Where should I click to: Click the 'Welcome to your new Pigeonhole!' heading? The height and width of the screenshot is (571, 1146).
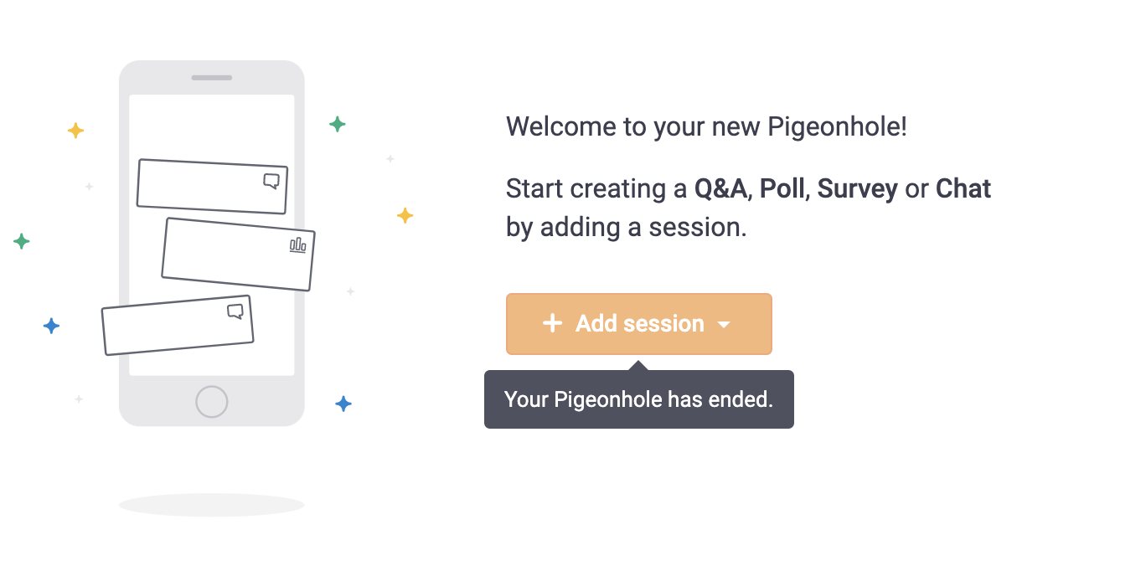coord(706,127)
